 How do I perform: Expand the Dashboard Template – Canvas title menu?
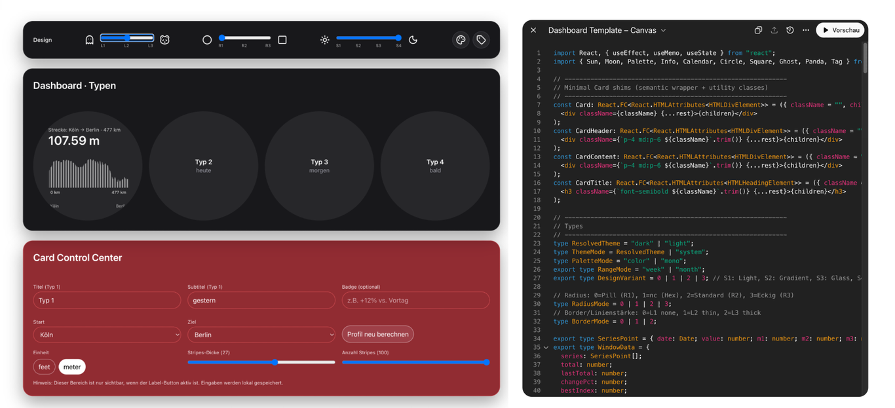pos(663,30)
